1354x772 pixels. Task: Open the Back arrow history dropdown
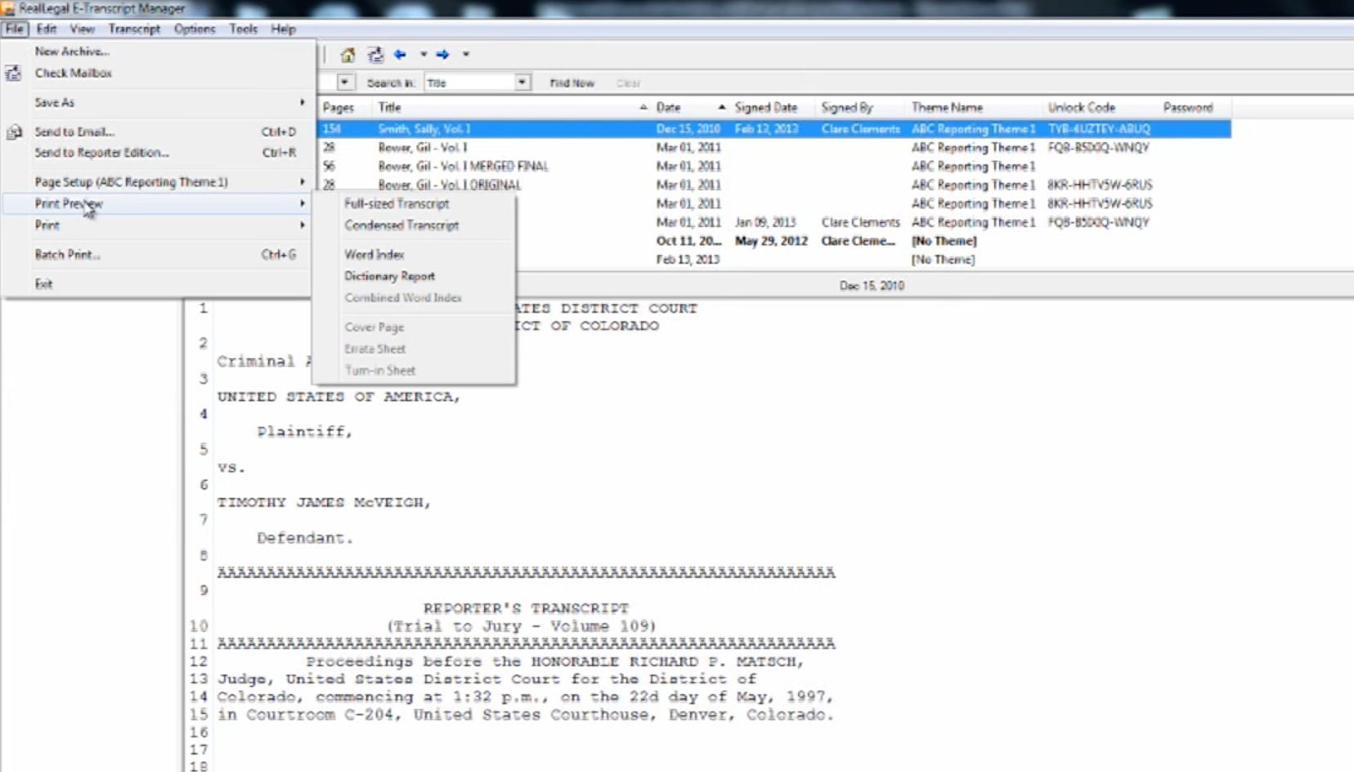[424, 55]
